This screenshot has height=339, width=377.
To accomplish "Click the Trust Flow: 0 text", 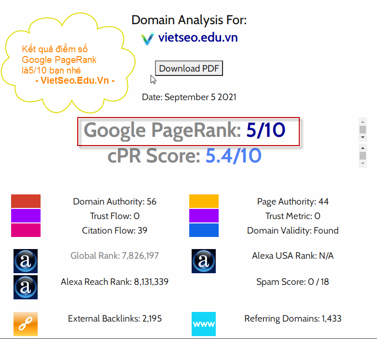I will pos(115,216).
